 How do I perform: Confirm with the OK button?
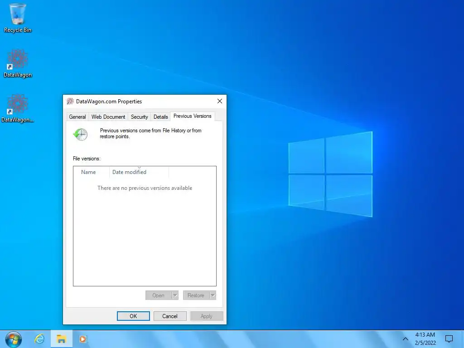tap(133, 316)
